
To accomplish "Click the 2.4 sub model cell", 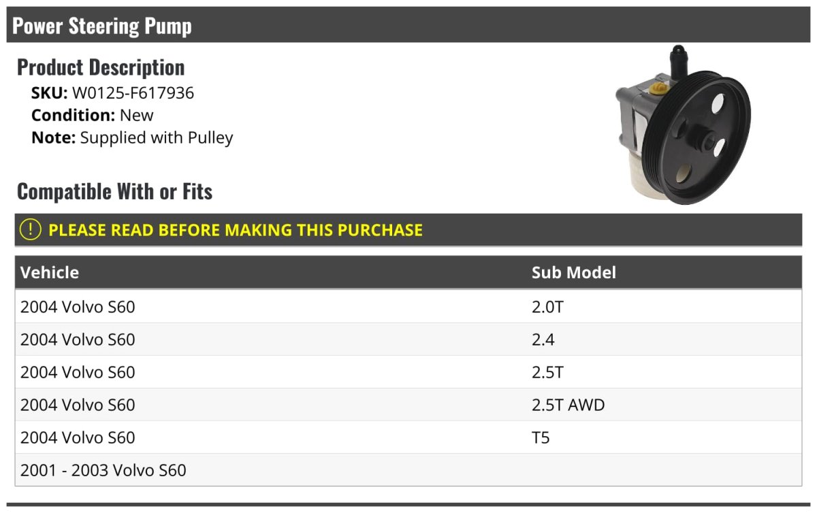I will click(x=543, y=340).
